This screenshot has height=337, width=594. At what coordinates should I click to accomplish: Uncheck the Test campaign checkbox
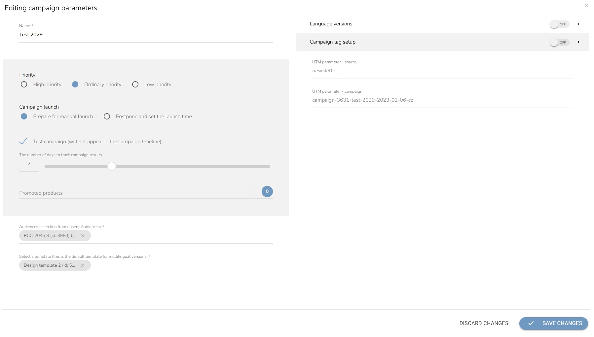pyautogui.click(x=23, y=142)
